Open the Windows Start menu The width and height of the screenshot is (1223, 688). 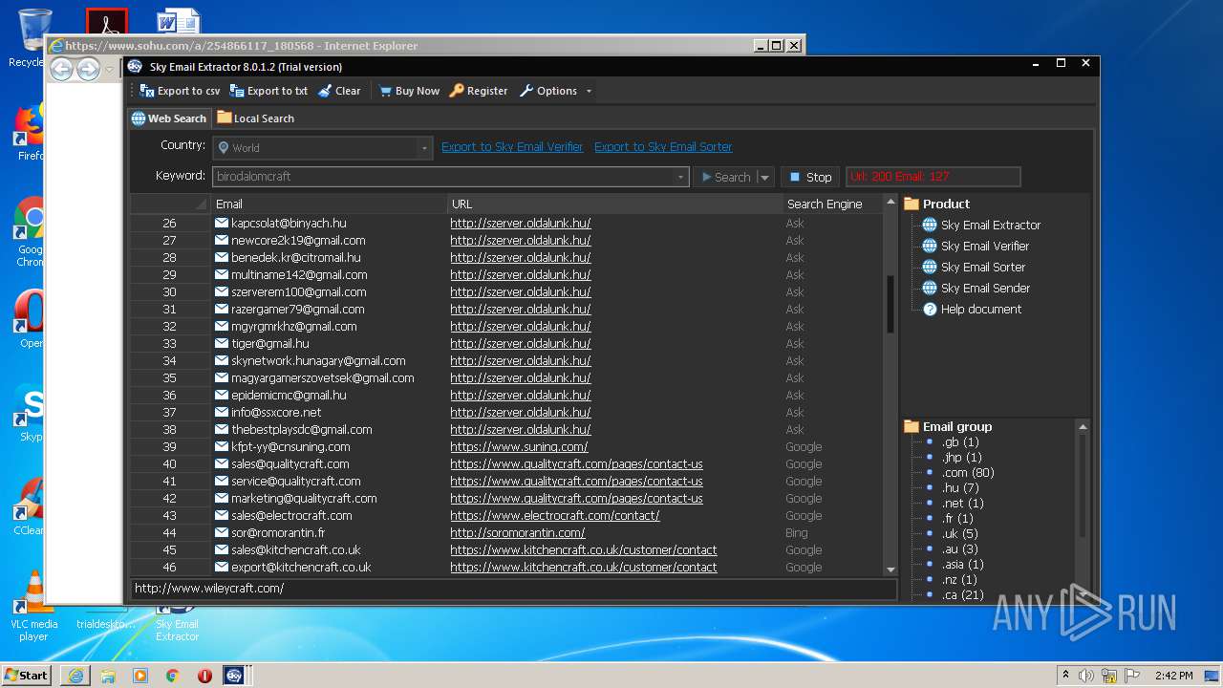tap(27, 675)
